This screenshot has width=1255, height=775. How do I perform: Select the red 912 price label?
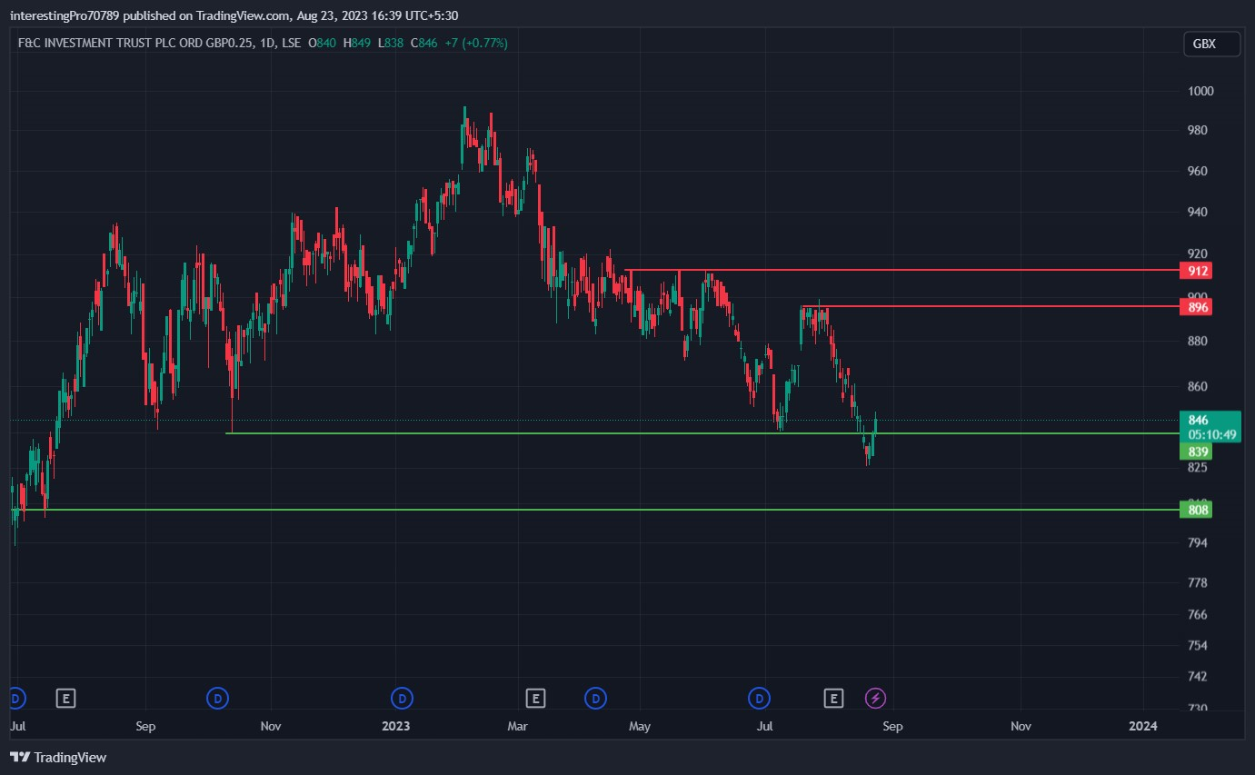coord(1195,271)
